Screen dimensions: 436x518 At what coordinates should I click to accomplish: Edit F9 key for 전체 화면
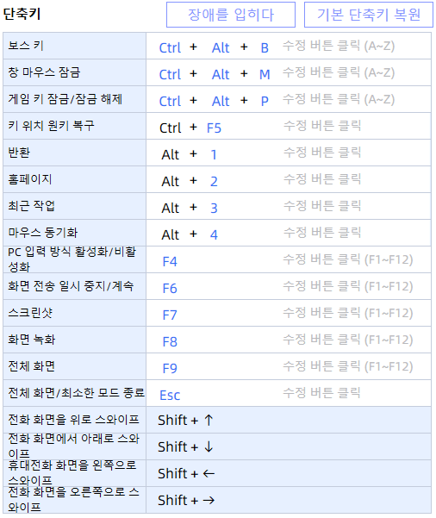170,369
